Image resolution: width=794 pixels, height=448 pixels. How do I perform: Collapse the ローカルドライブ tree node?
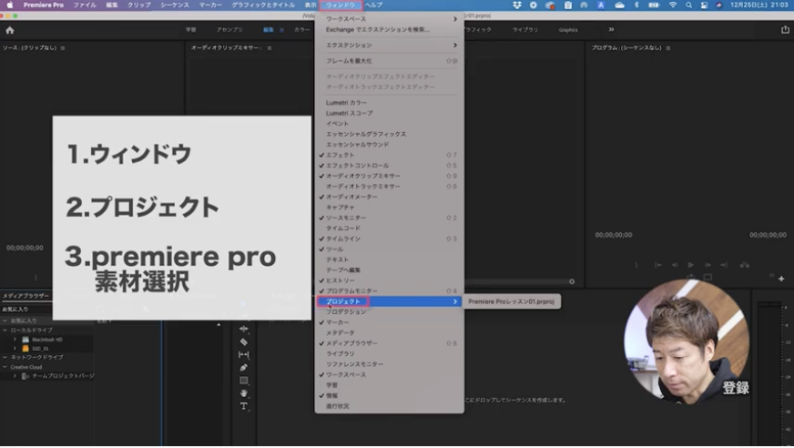tap(5, 330)
